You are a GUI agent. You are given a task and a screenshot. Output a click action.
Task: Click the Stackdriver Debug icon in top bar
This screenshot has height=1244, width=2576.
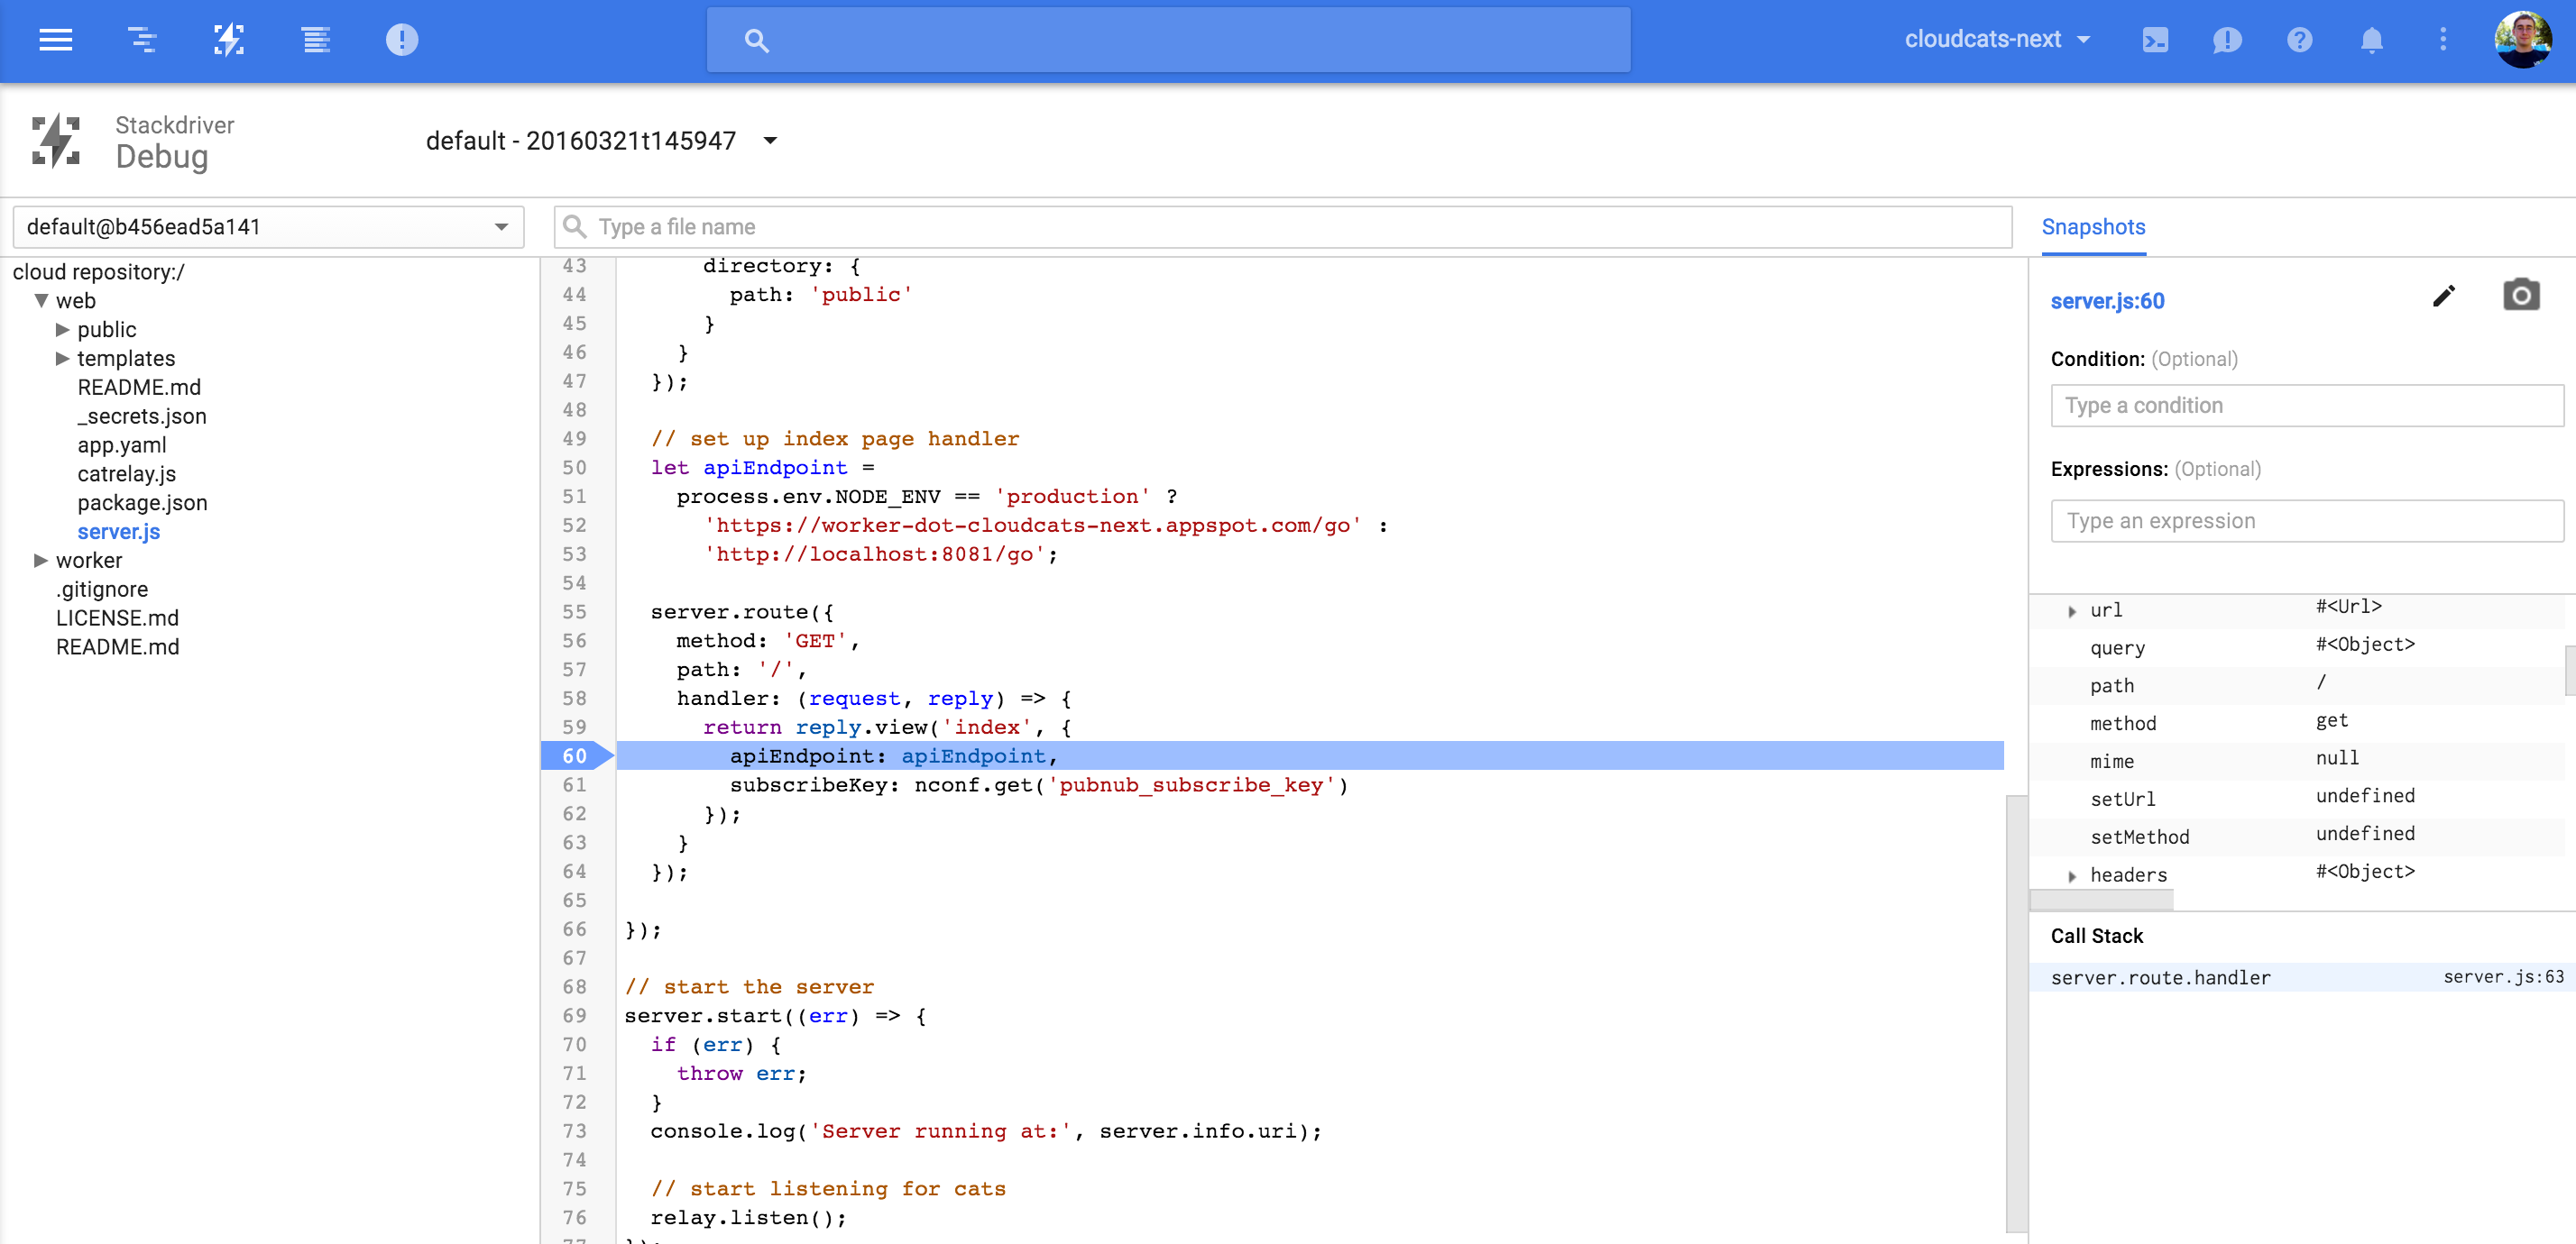pos(229,40)
